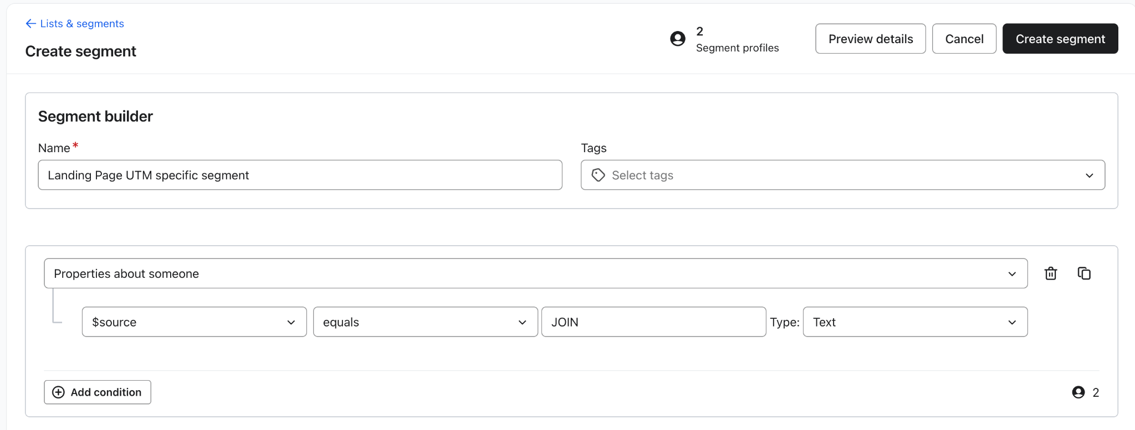Image resolution: width=1135 pixels, height=430 pixels.
Task: Click the Segment profiles count label
Action: (x=737, y=48)
